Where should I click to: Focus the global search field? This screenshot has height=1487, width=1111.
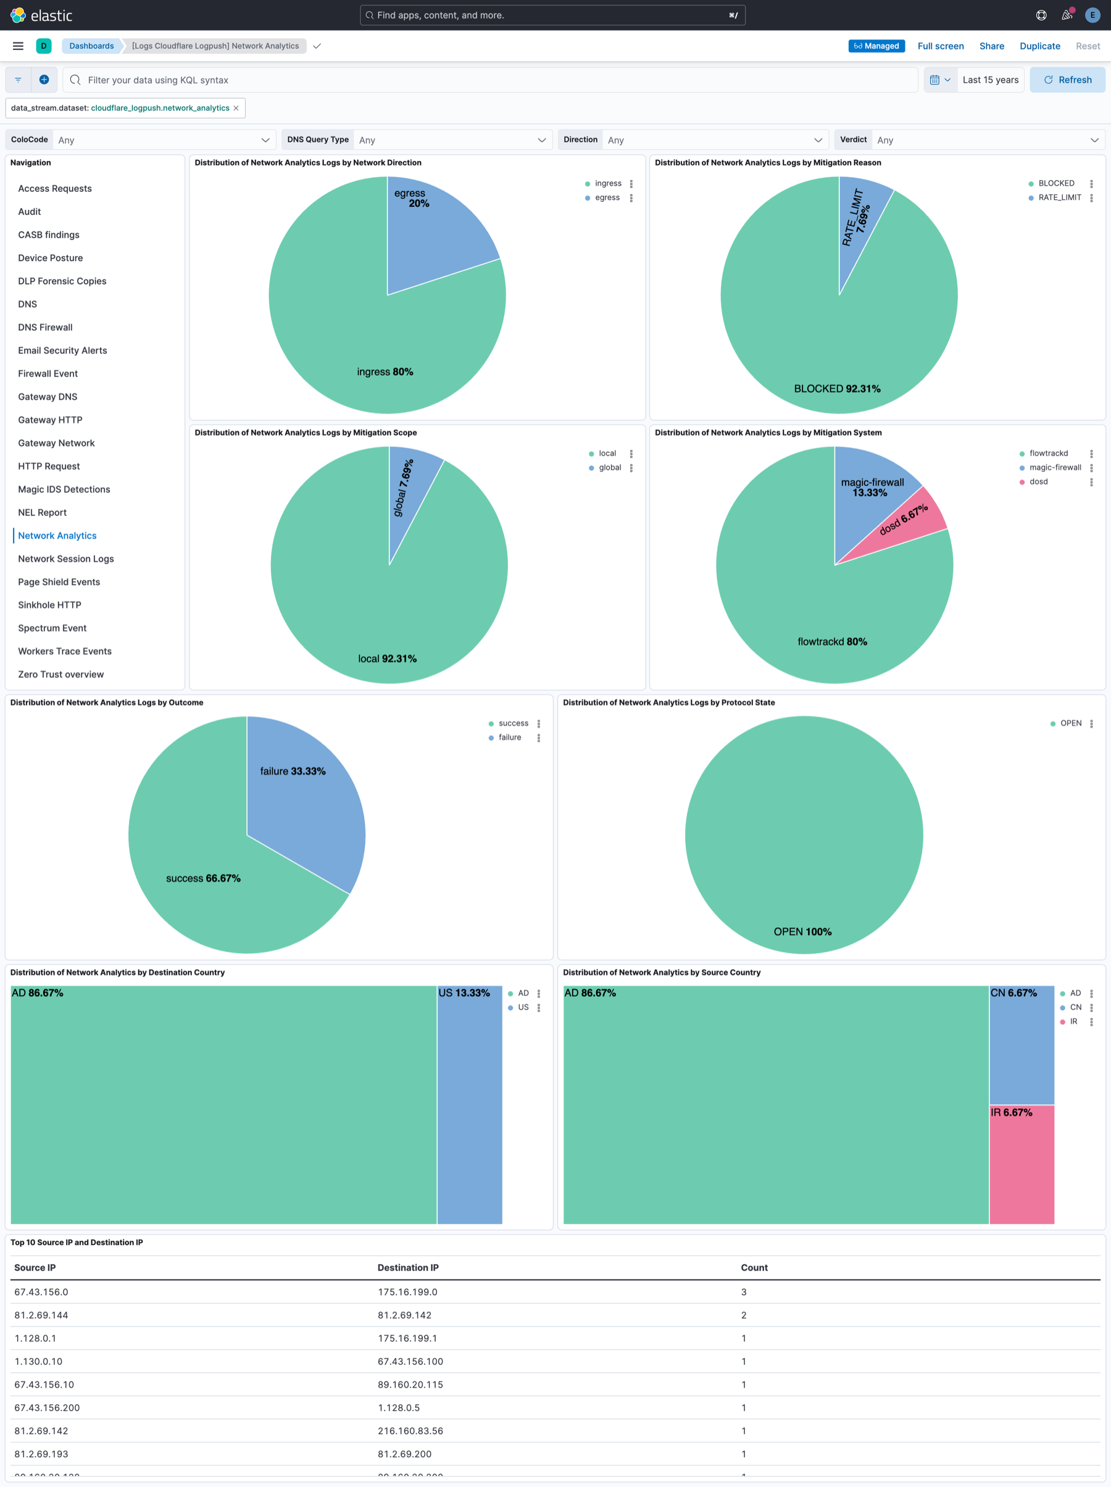coord(552,15)
